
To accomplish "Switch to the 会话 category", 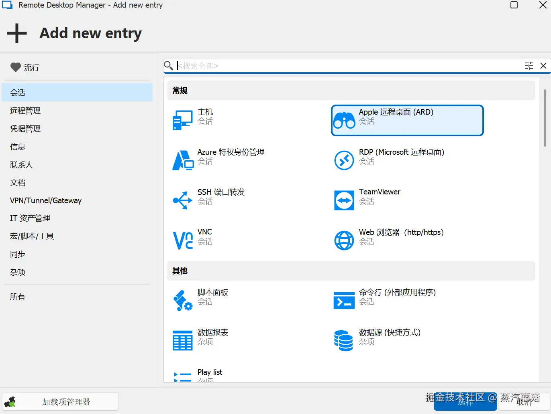I will [77, 93].
